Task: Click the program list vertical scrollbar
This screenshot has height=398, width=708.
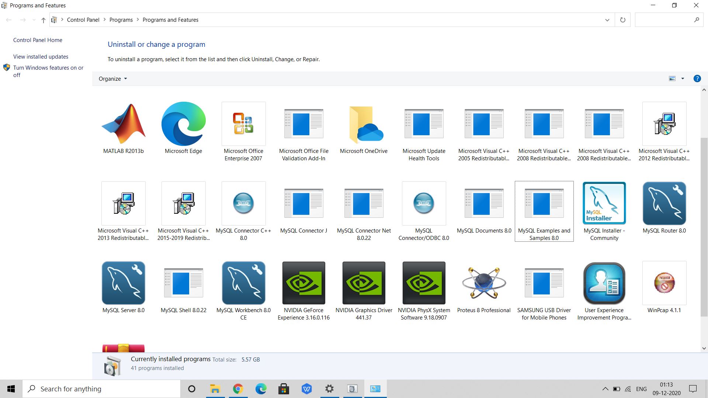Action: (704, 227)
